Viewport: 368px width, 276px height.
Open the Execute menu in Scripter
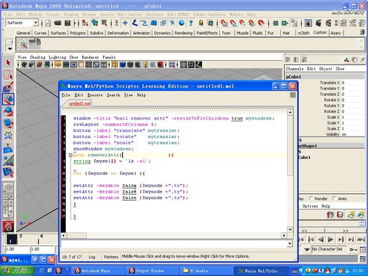(95, 95)
